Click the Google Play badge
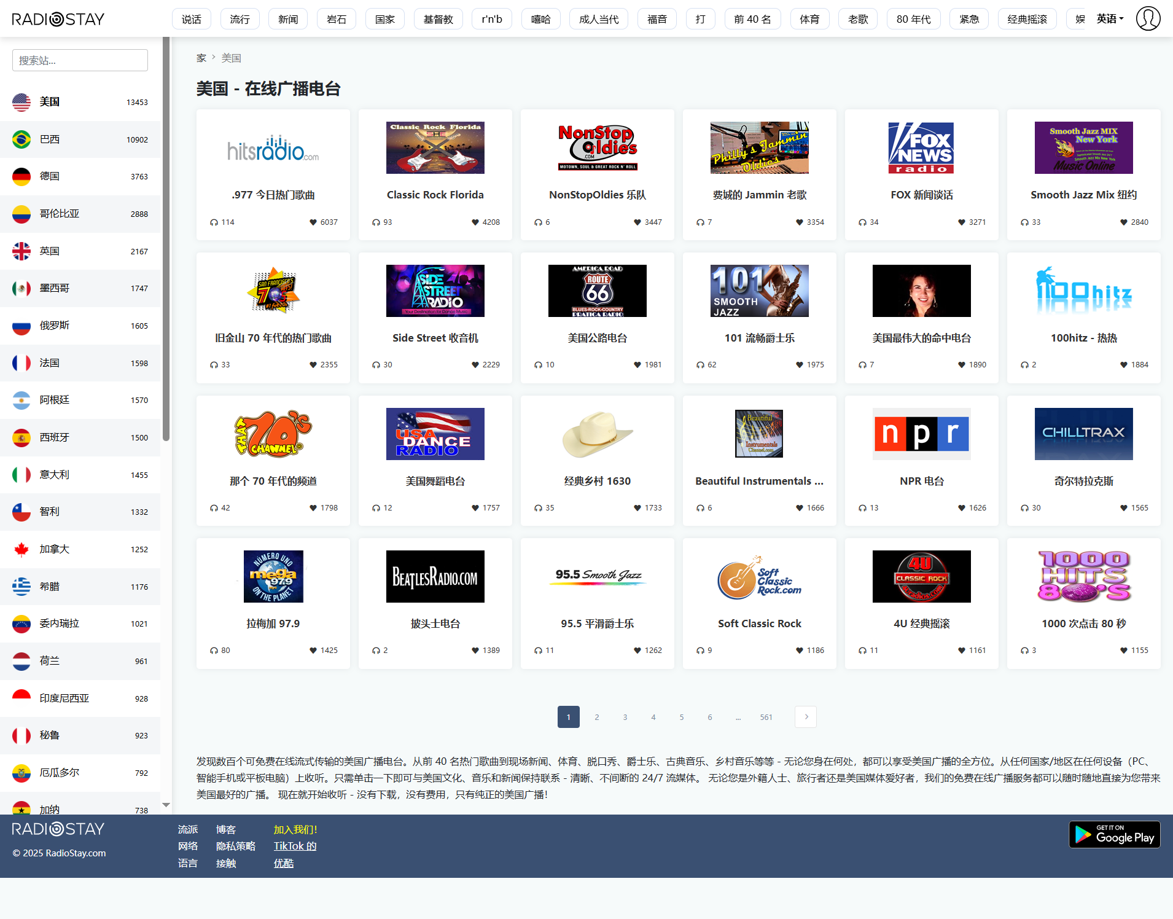 1114,835
